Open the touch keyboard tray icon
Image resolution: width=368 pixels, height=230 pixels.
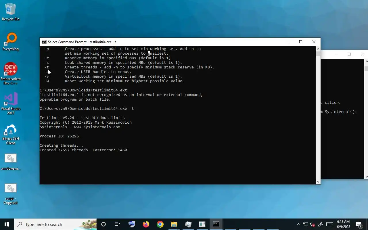coord(329,224)
